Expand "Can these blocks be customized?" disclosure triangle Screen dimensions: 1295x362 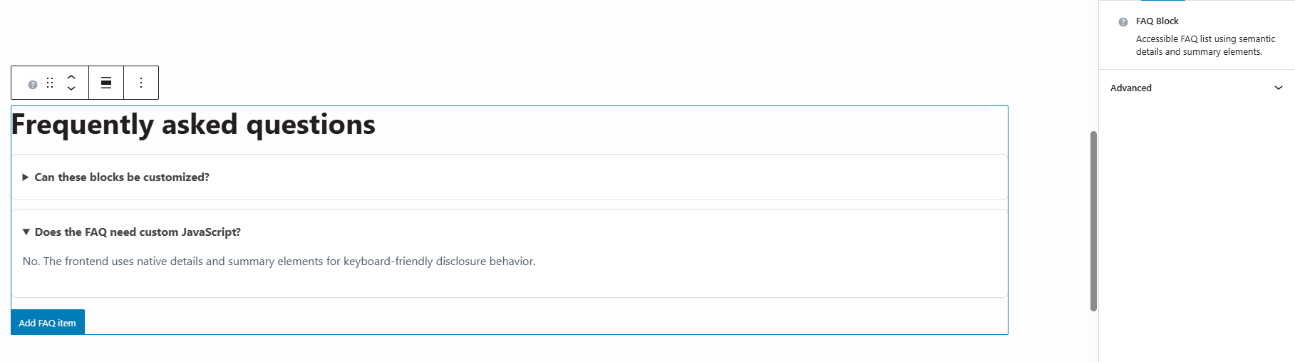coord(26,177)
